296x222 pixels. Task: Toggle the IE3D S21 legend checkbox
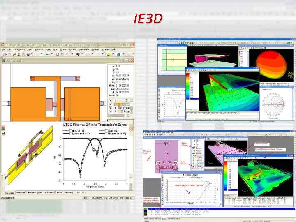[106, 131]
